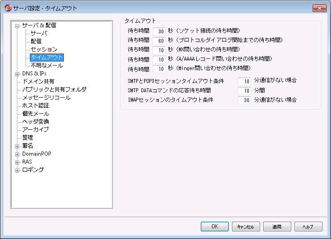Select アーカイブ in the tree
The width and height of the screenshot is (331, 239).
coord(36,130)
